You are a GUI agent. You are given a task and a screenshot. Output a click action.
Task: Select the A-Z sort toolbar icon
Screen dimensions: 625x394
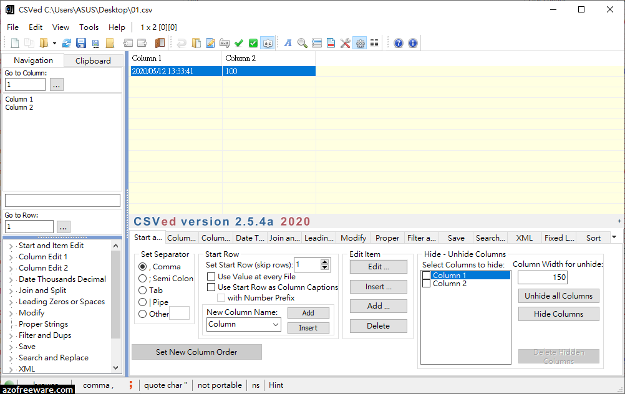(x=268, y=43)
